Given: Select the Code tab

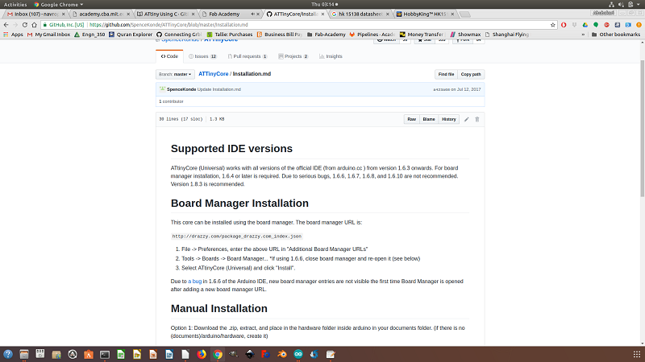Looking at the screenshot, I should (169, 56).
